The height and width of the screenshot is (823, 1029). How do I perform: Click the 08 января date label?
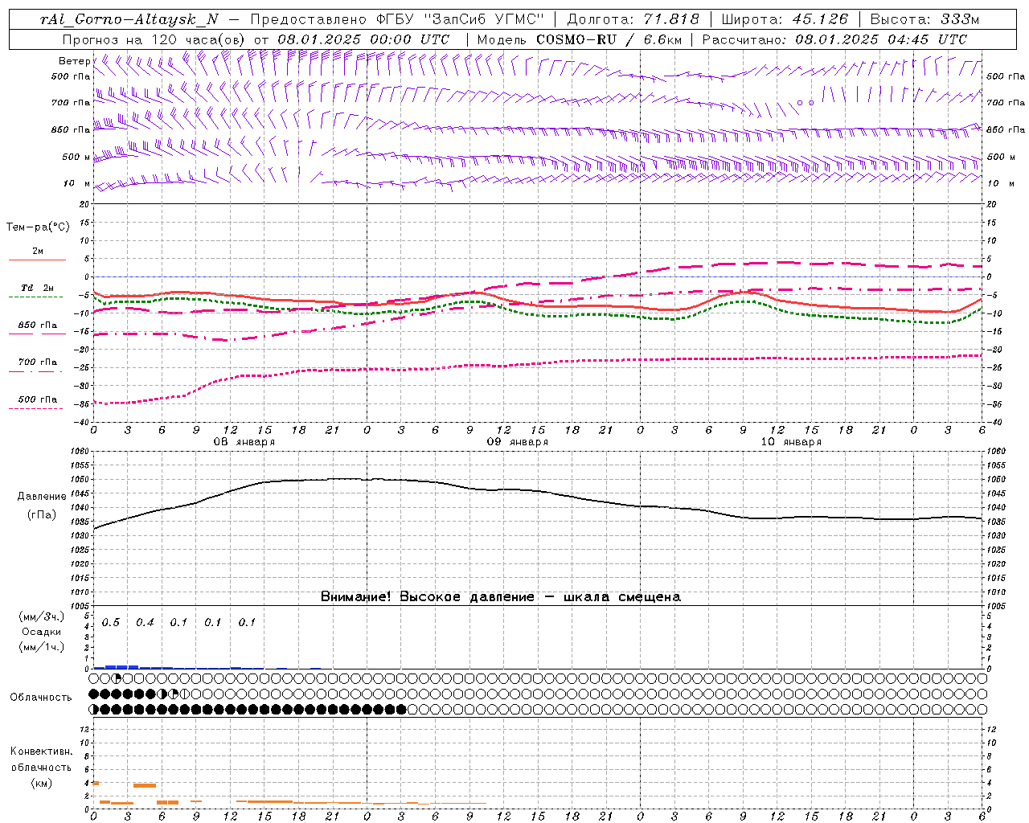pos(244,442)
